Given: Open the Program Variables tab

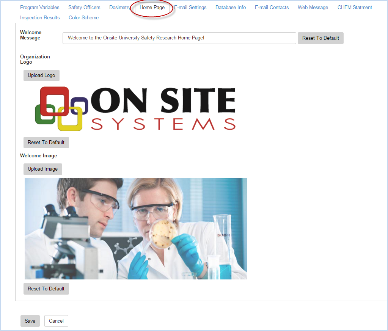Looking at the screenshot, I should click(x=39, y=8).
